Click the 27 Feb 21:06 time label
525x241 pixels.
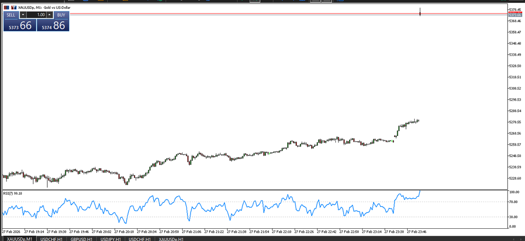(x=191, y=231)
